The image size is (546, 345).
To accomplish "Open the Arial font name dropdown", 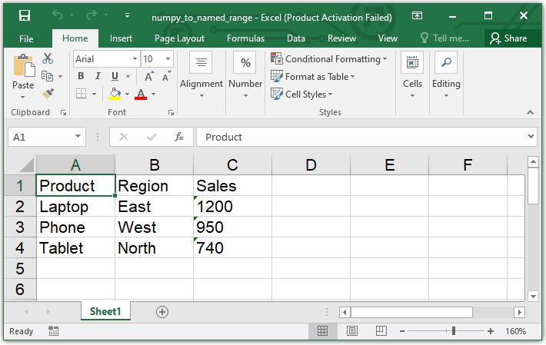I will [x=135, y=59].
